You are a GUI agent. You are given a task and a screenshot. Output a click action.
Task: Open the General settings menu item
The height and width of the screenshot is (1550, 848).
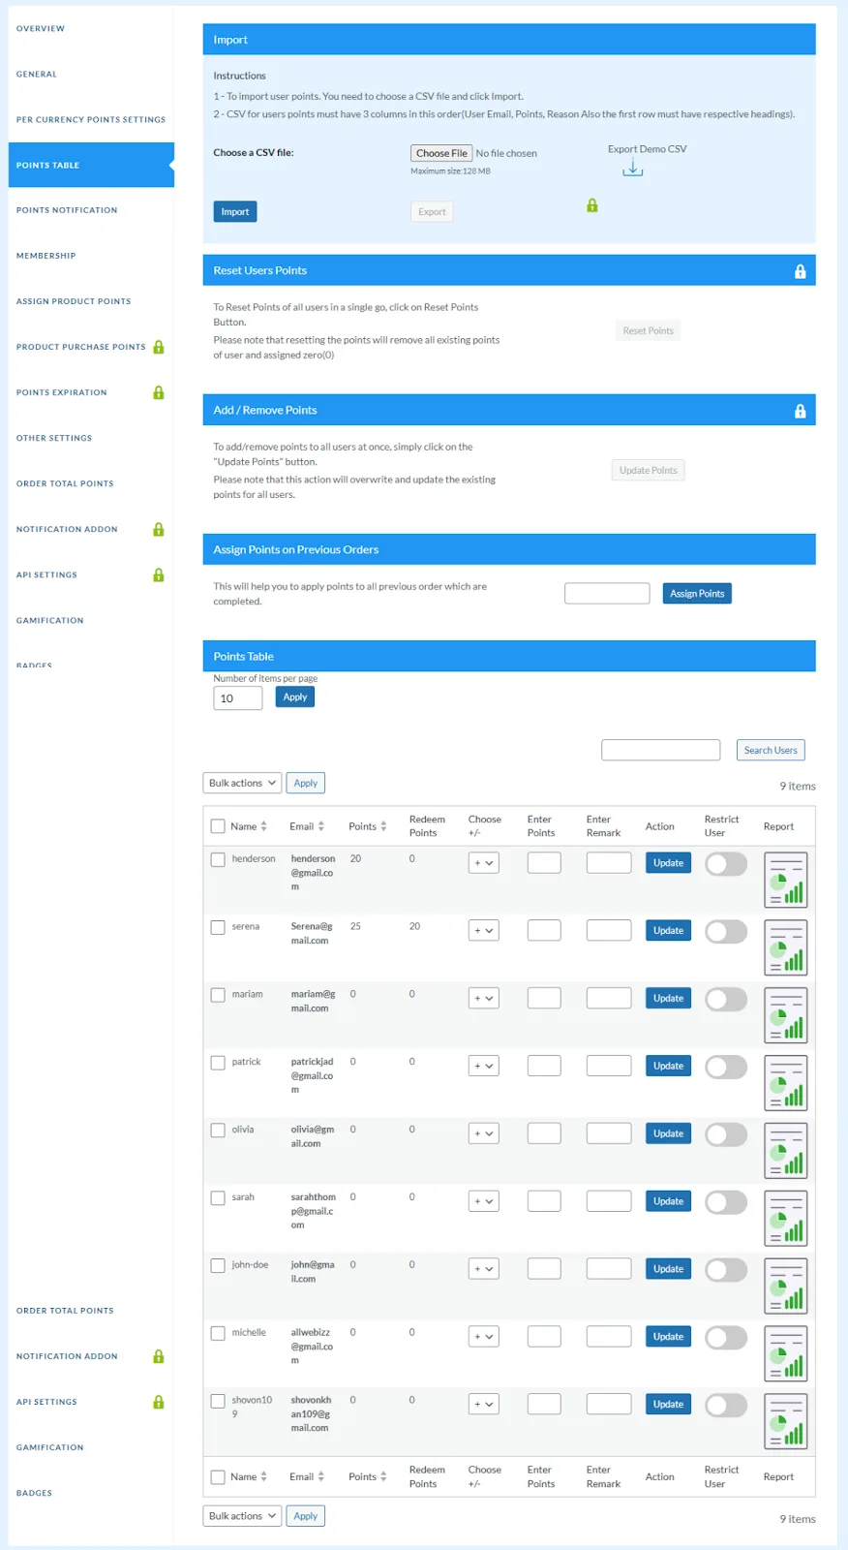click(37, 75)
